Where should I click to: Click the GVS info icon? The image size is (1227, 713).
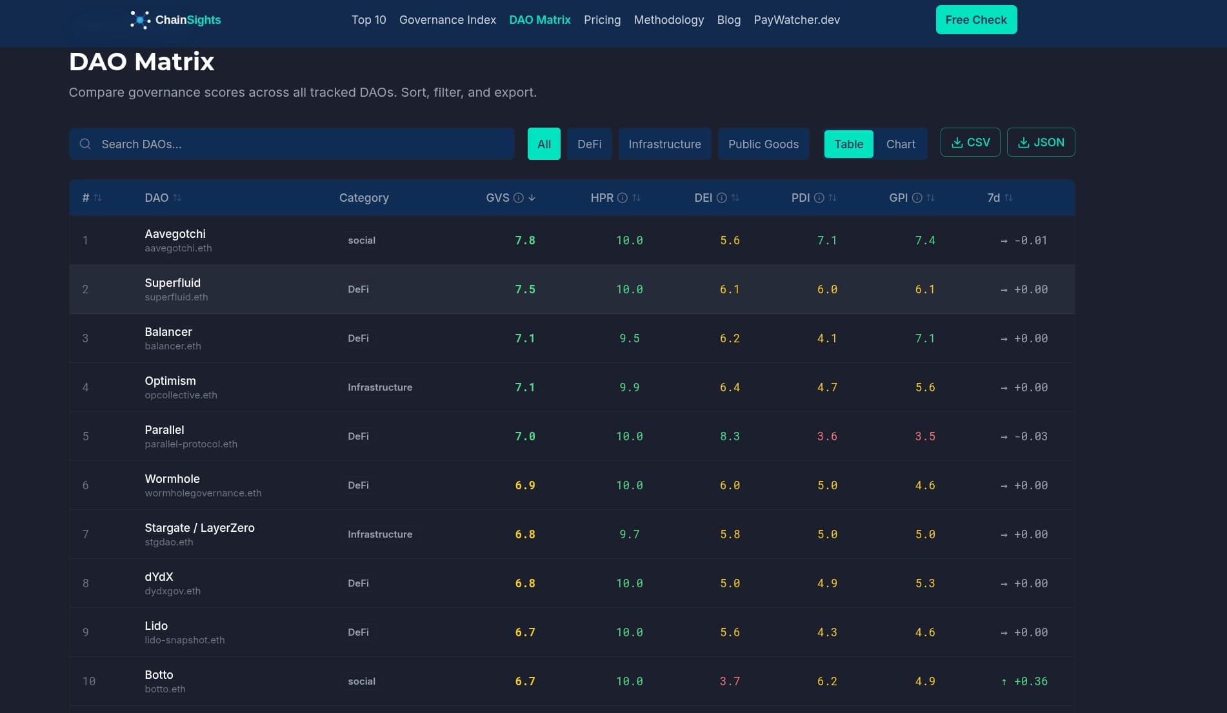518,198
